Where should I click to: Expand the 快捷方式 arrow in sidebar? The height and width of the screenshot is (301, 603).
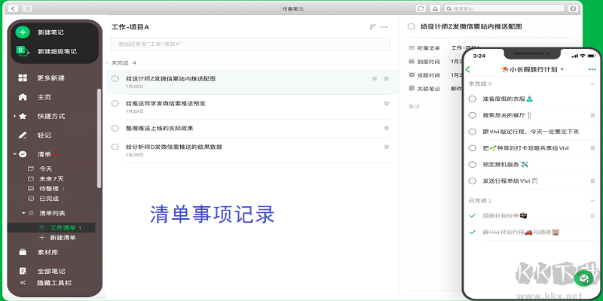pyautogui.click(x=14, y=116)
